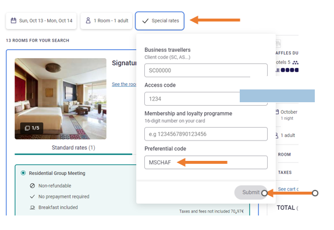Switch to Standard rates (1) tab
The image size is (334, 230).
[73, 148]
